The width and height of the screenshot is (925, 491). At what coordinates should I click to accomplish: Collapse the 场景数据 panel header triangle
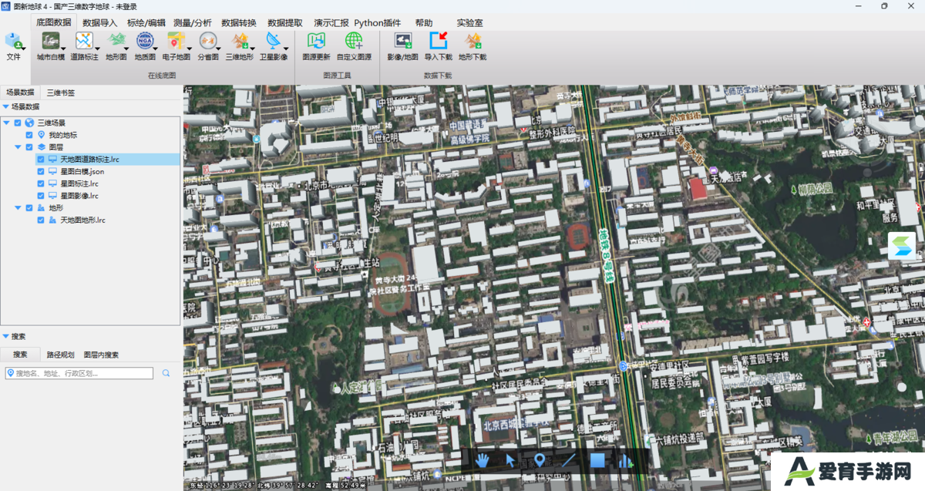5,106
